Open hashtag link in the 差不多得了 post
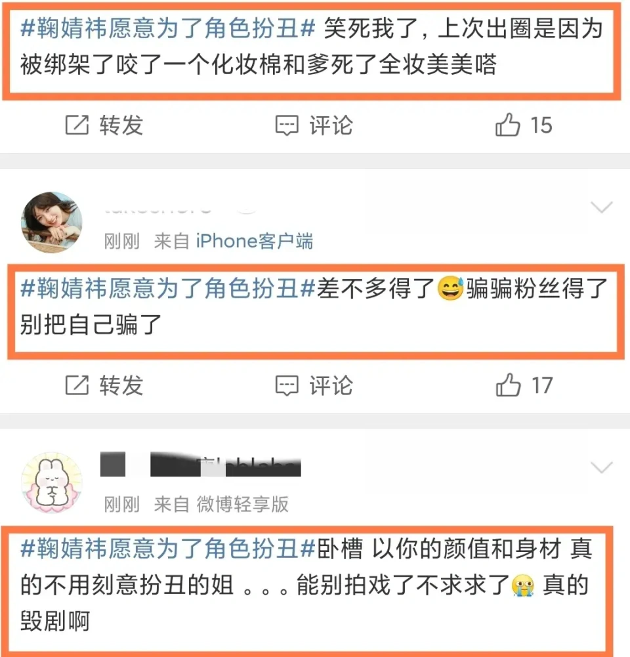 tap(168, 289)
